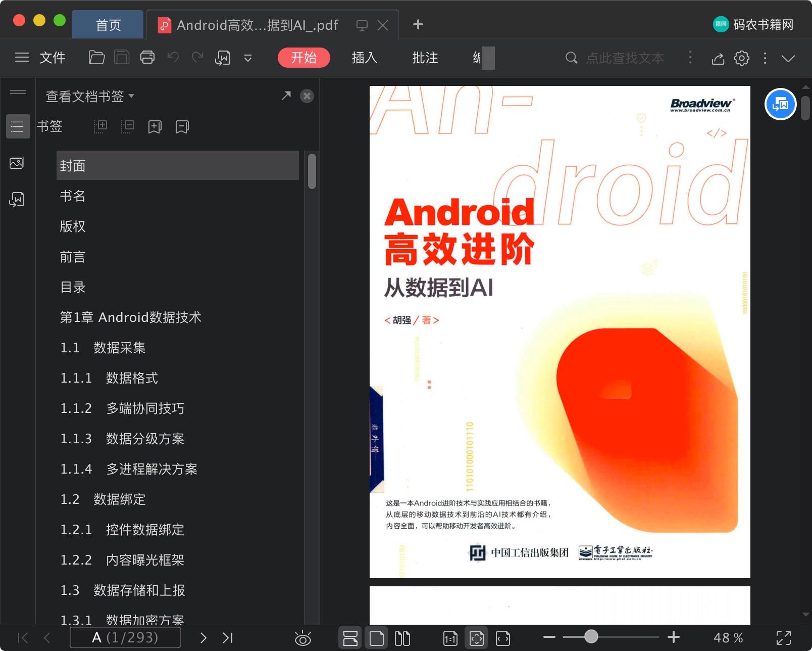The height and width of the screenshot is (651, 812).
Task: Undo the last action
Action: coord(173,58)
